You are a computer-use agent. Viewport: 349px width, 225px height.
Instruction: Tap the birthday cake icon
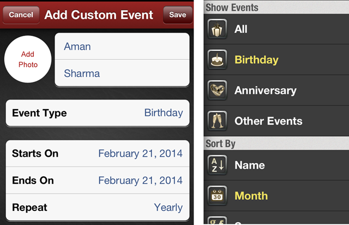[x=218, y=60]
